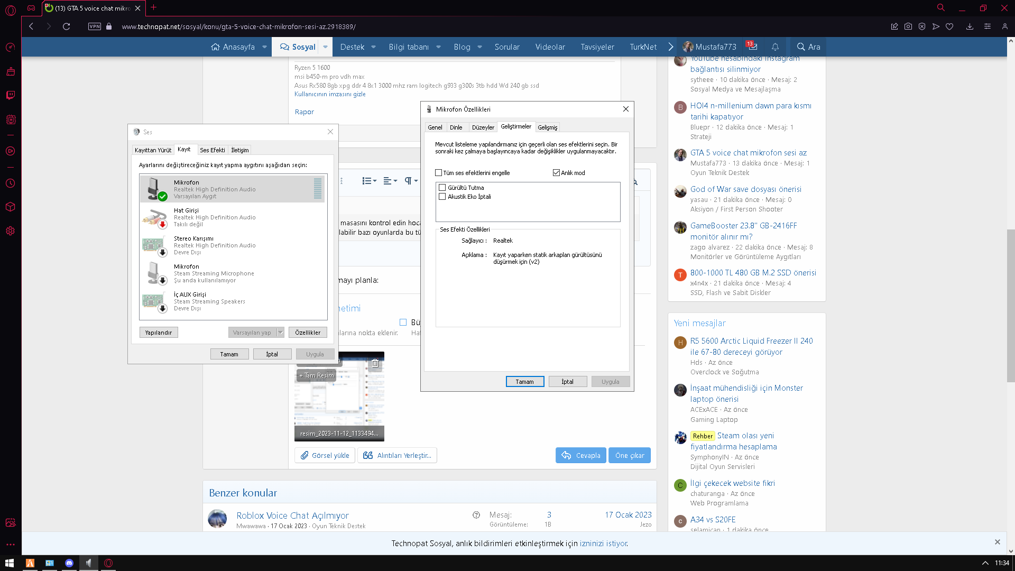Click the Cevapla reply button
Viewport: 1015px width, 571px height.
point(580,455)
